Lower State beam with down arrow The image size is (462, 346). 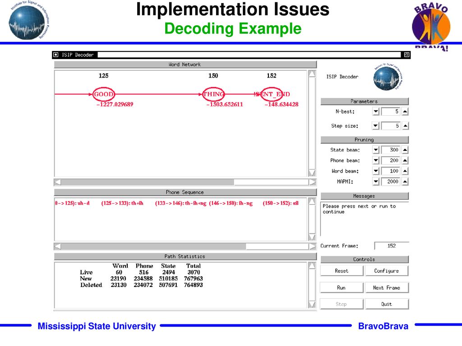coord(376,150)
